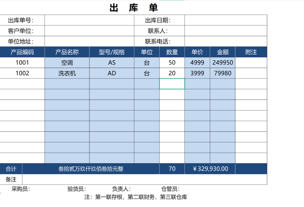Select the 产品编码 header cell
304x207 pixels.
click(22, 52)
